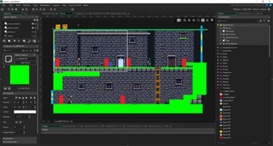Lock the topmost layer
Viewport: 273px width, 146px height.
tap(35, 23)
